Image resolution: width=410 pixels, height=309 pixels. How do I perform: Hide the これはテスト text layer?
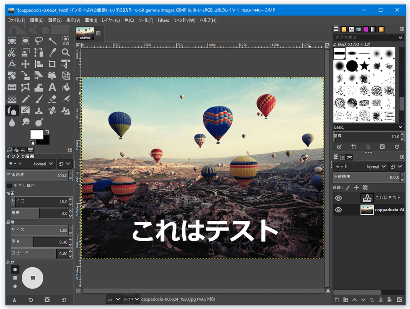coord(338,198)
